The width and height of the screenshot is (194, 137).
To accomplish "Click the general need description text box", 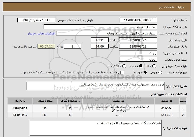I will [x=95, y=86].
